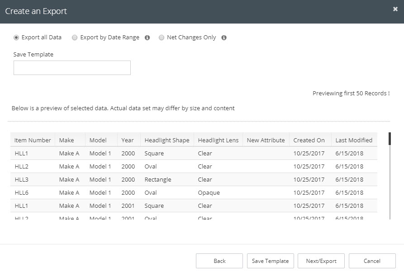Click Model 1 in the HLL6 row

(x=100, y=193)
